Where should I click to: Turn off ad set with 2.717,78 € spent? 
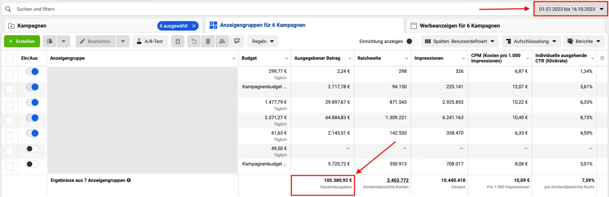32,87
